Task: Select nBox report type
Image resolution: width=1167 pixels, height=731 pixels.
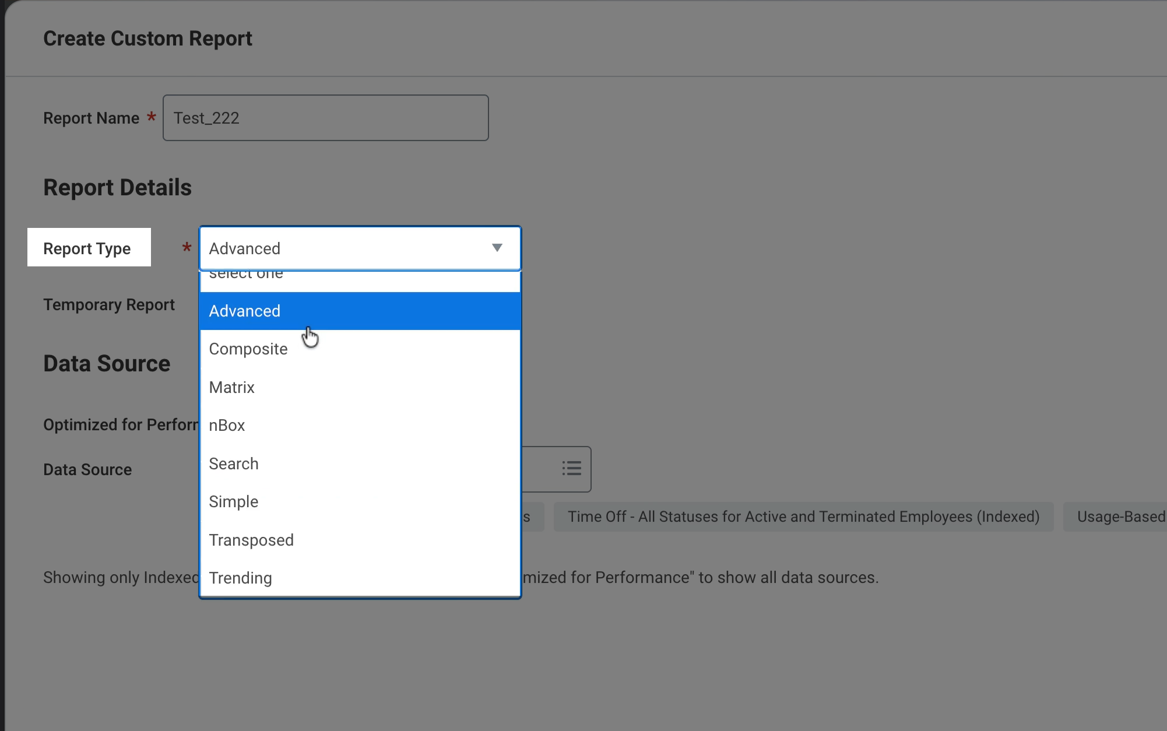Action: (x=360, y=426)
